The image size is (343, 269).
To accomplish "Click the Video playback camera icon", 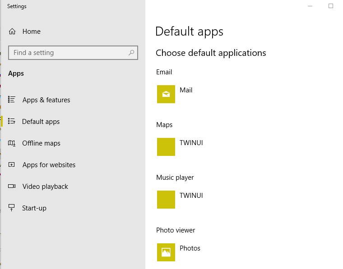I will point(12,187).
